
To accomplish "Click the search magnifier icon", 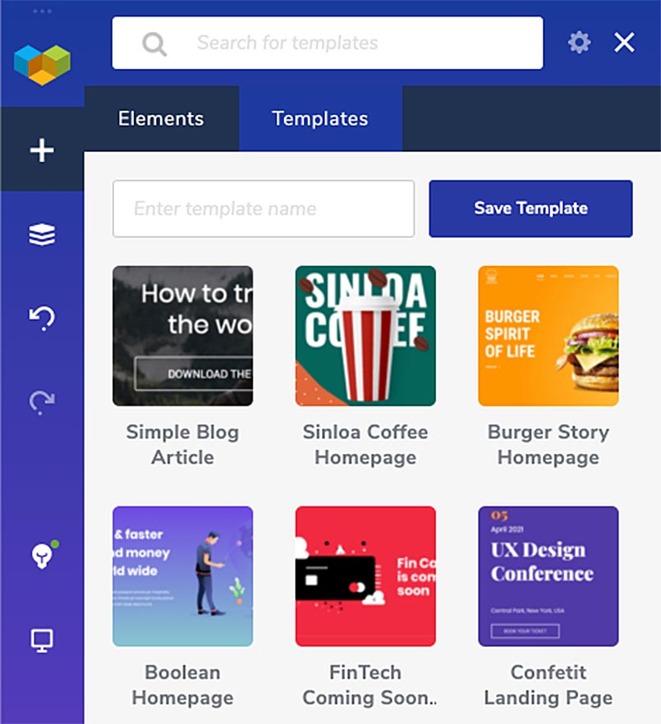I will (x=154, y=44).
